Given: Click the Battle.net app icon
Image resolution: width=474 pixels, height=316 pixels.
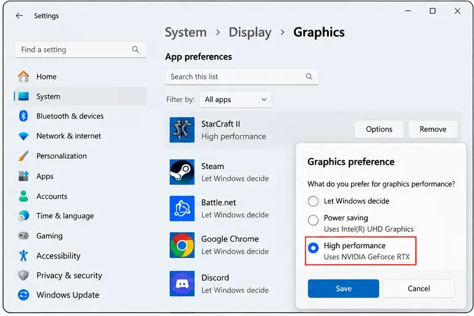Looking at the screenshot, I should click(x=182, y=209).
